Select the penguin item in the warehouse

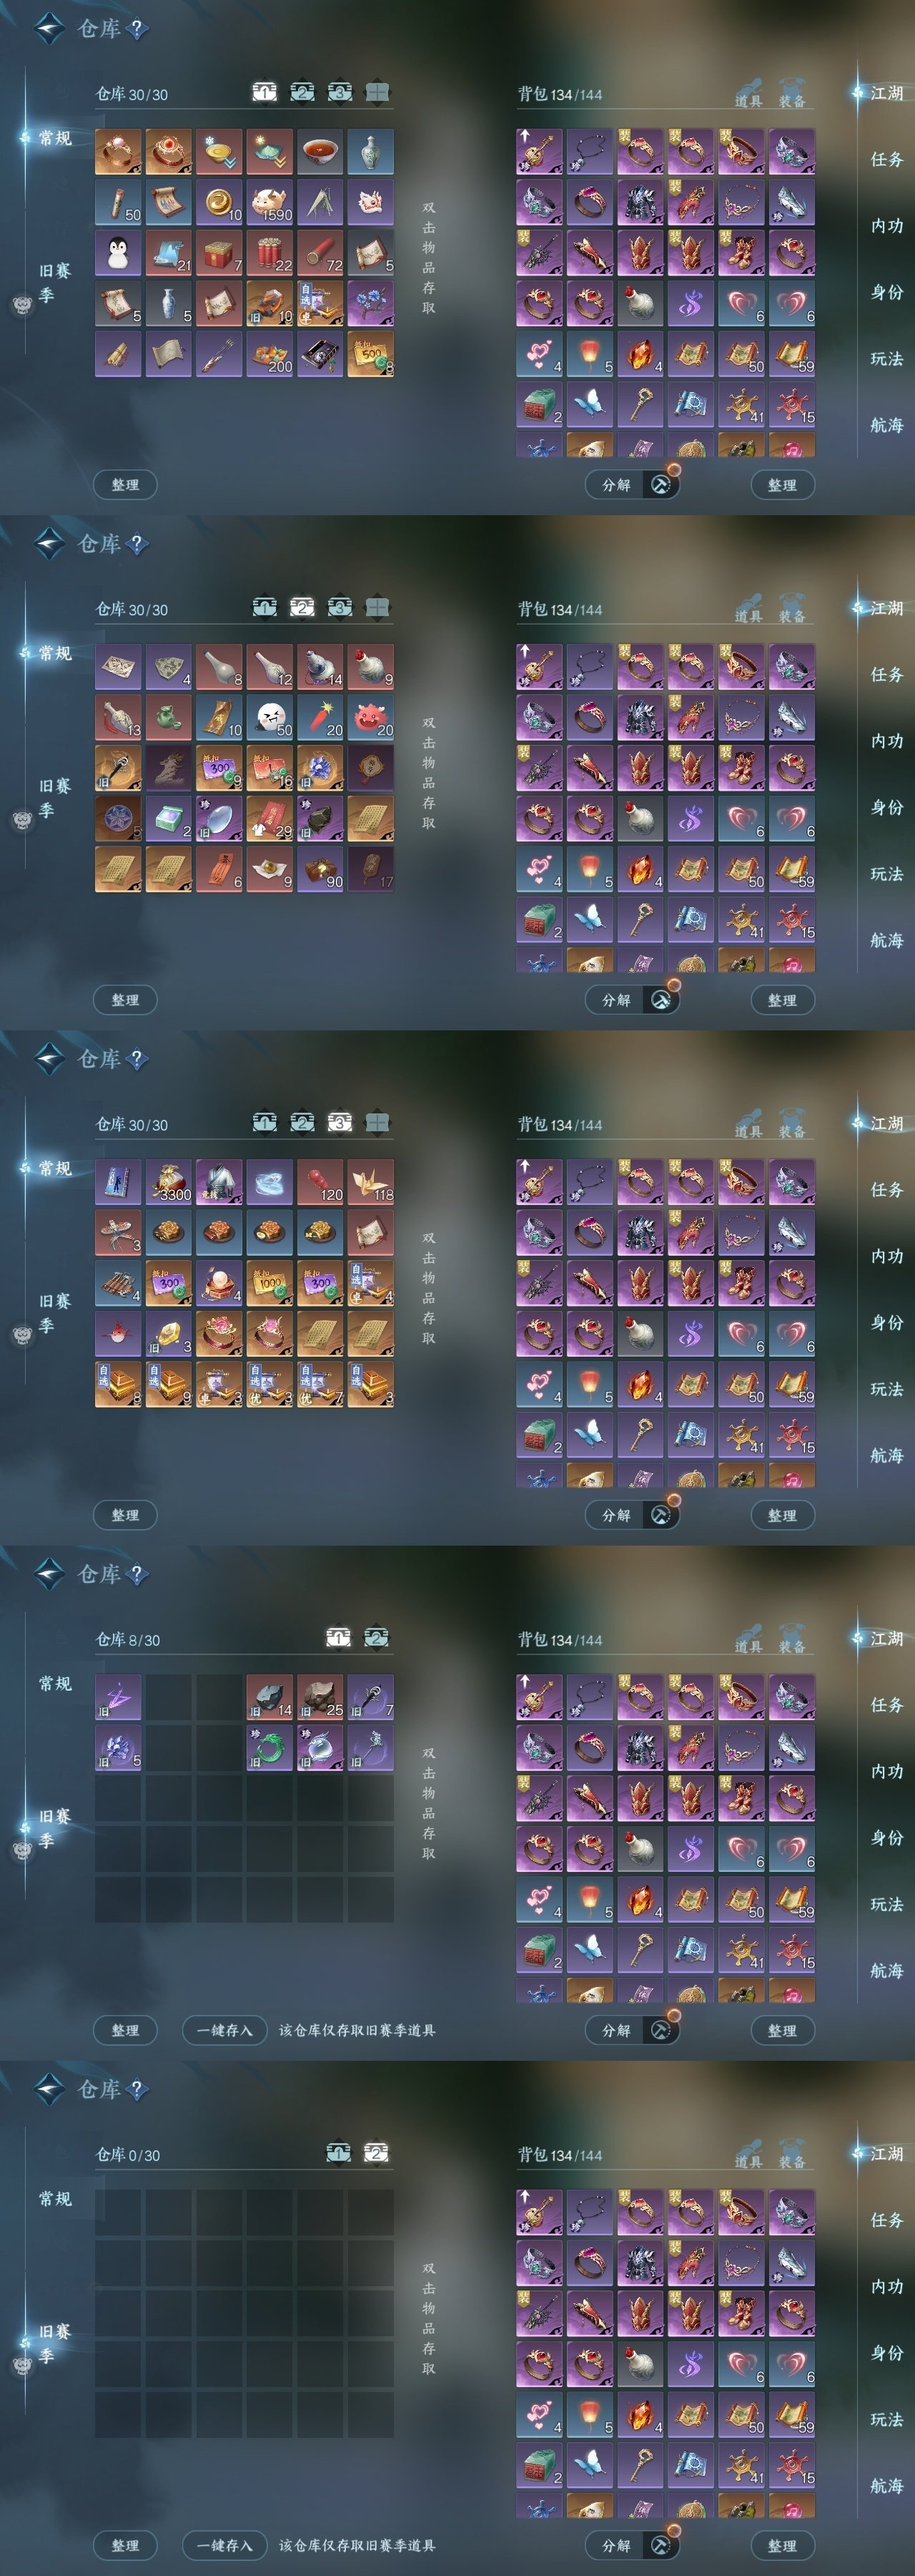click(119, 253)
